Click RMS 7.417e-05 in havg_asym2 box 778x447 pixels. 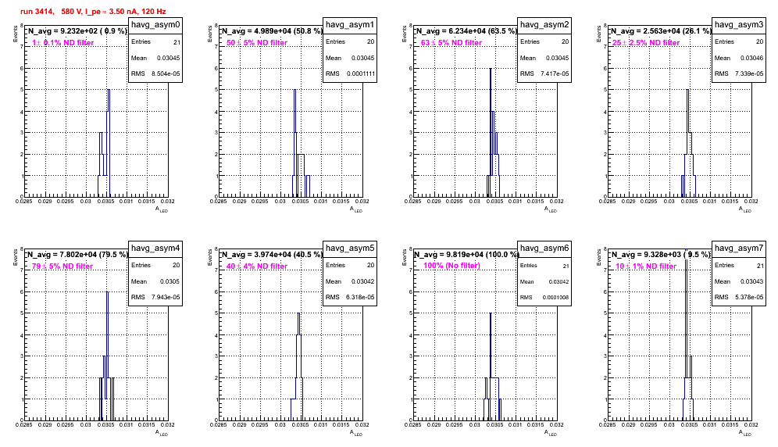click(x=544, y=73)
